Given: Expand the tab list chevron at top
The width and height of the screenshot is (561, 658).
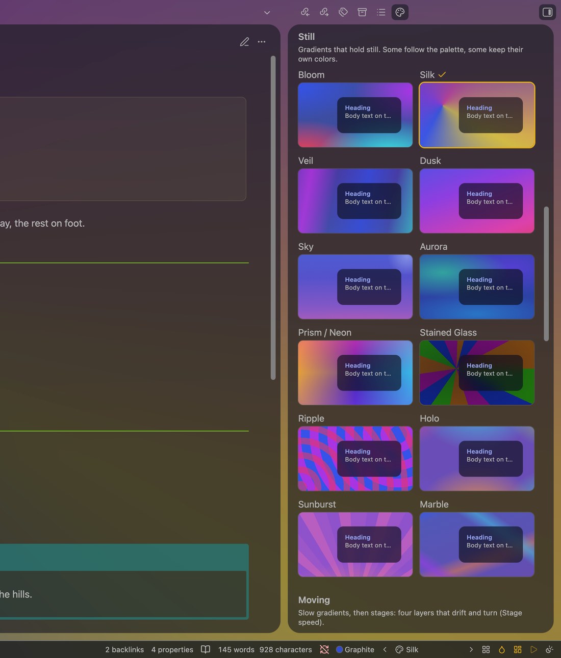Looking at the screenshot, I should click(267, 12).
